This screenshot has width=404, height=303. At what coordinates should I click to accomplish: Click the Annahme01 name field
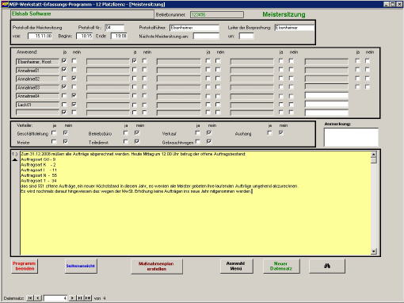(37, 71)
